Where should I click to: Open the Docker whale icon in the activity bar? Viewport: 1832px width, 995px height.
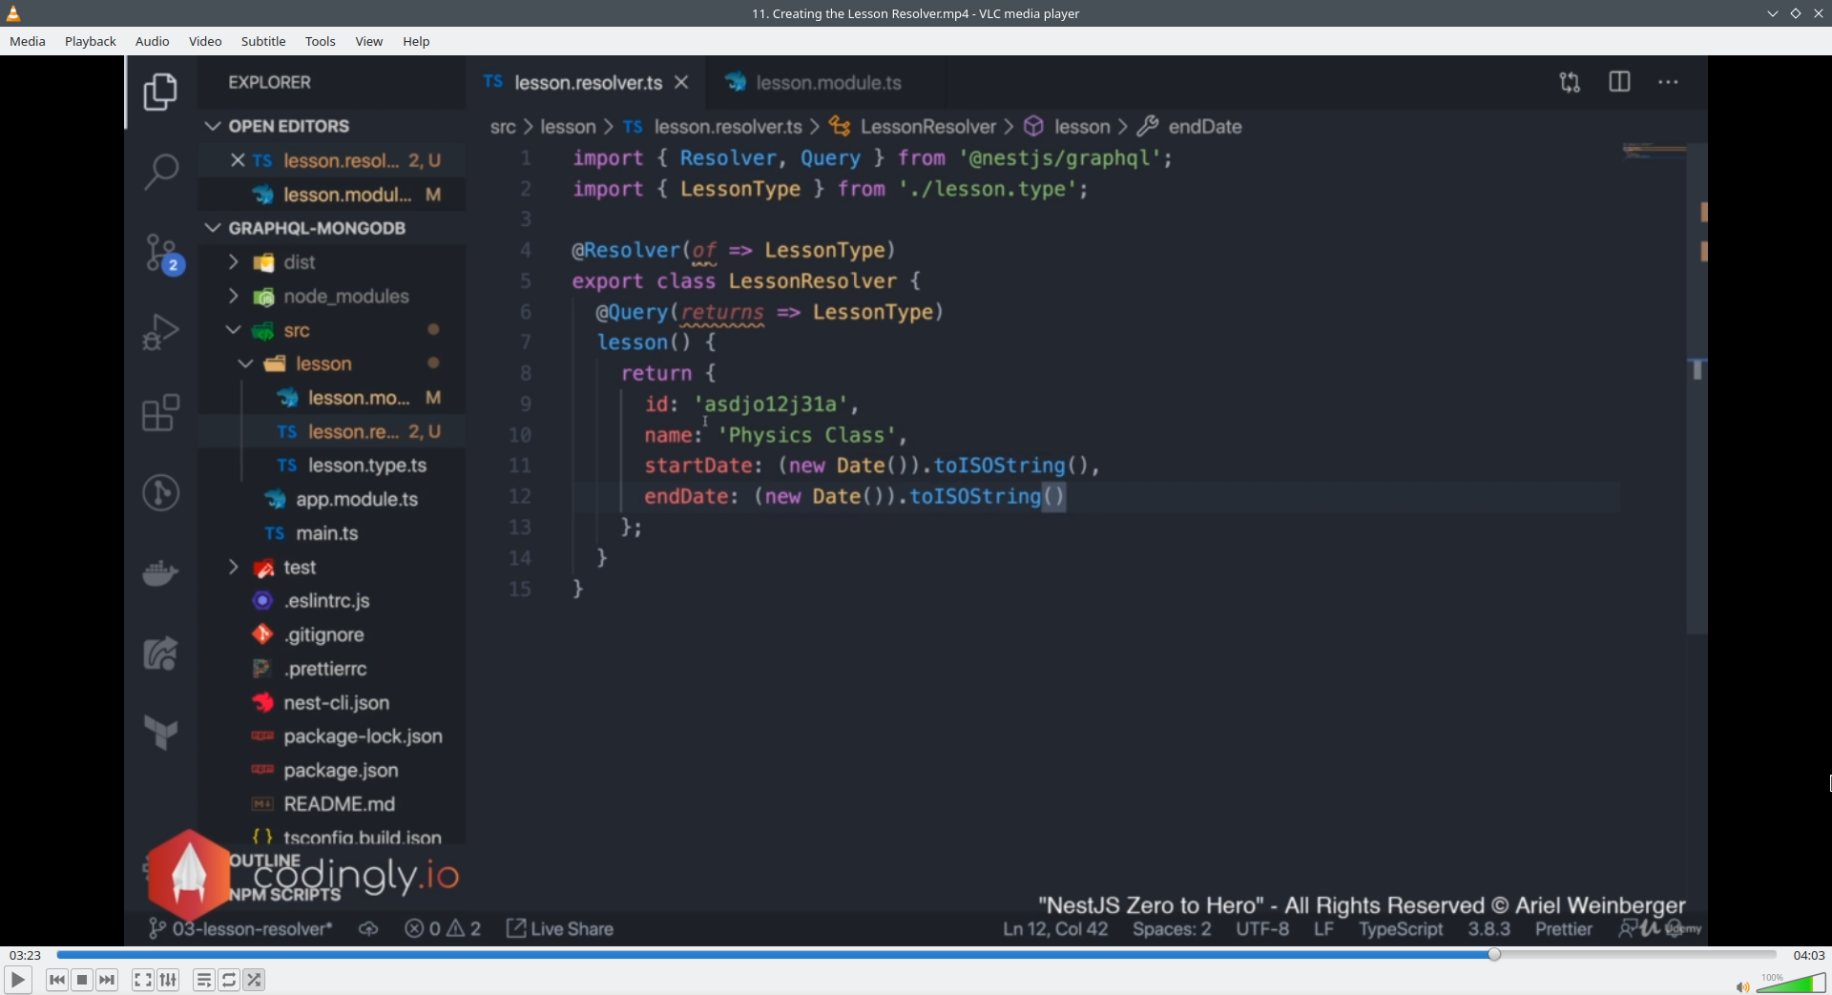tap(160, 572)
